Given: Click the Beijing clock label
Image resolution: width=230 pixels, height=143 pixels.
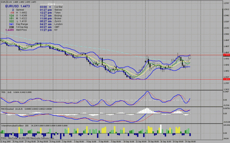Looking at the screenshot, I should [x=58, y=15].
